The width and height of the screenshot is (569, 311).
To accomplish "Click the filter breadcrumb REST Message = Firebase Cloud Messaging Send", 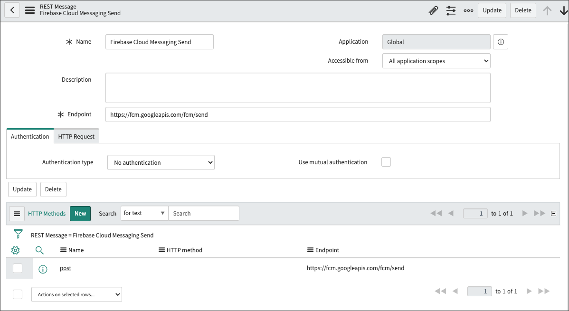I will 92,235.
